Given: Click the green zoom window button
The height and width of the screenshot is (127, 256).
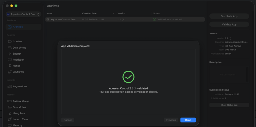Looking at the screenshot, I should coord(16,6).
